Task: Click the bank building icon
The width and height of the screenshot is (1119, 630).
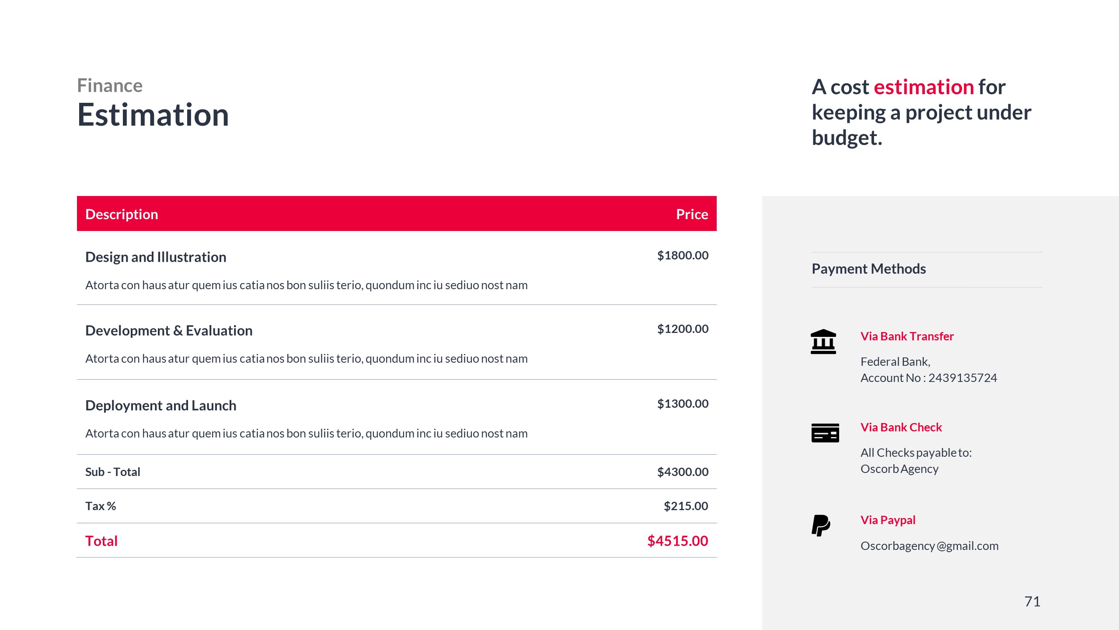Action: pos(823,342)
